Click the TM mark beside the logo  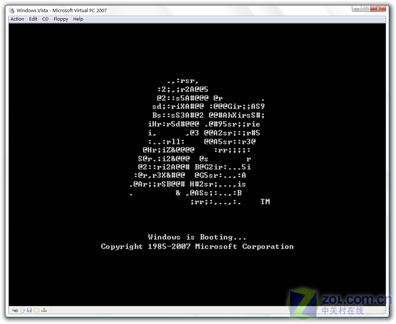point(265,202)
